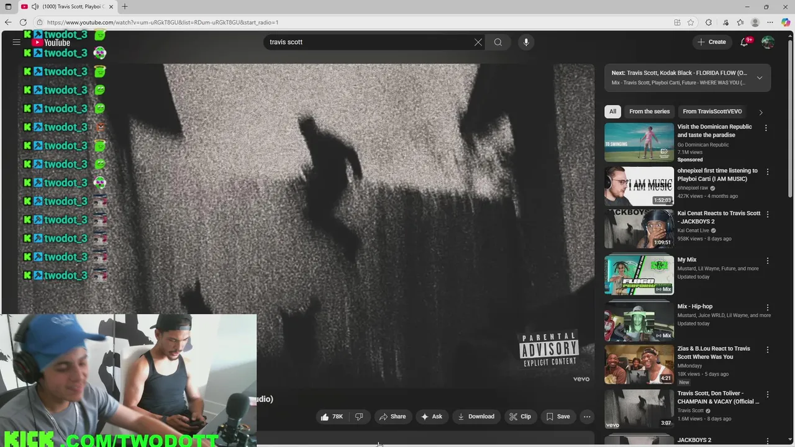Click the Ask button
795x447 pixels.
click(431, 417)
